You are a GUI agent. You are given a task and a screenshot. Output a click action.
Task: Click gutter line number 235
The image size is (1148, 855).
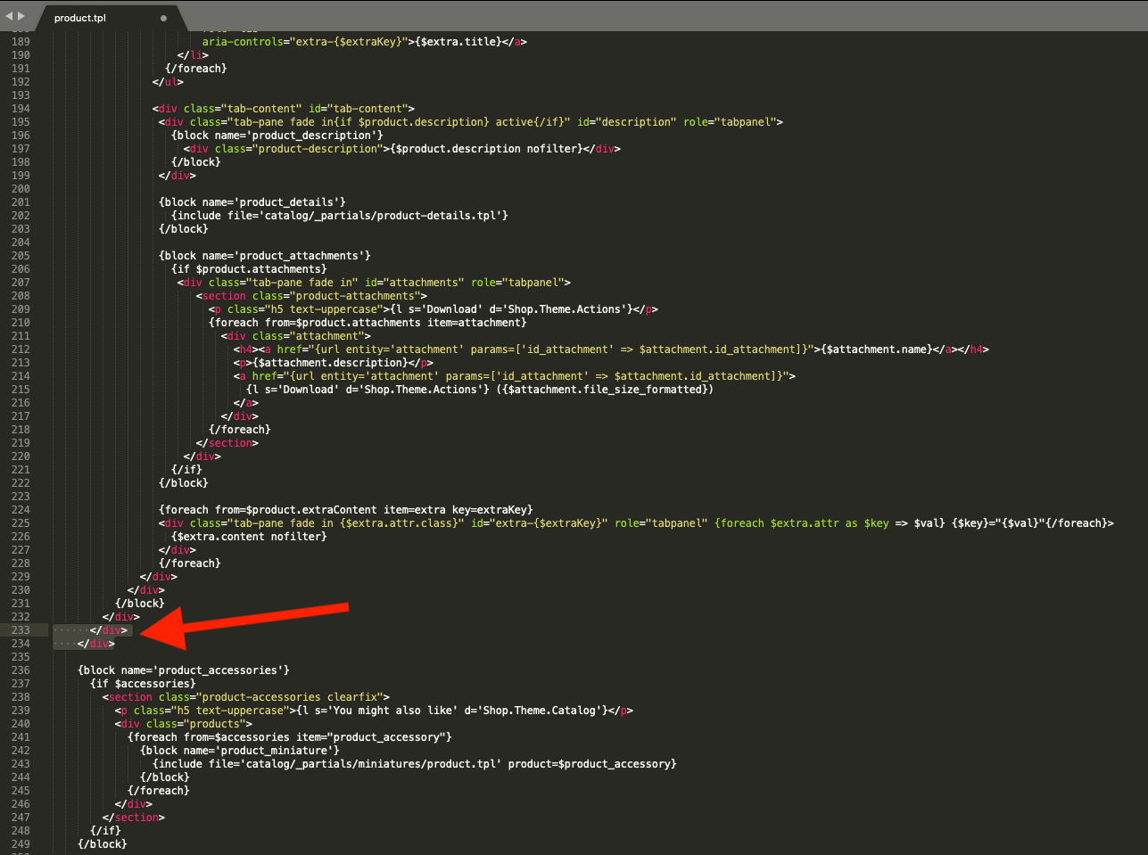point(21,657)
